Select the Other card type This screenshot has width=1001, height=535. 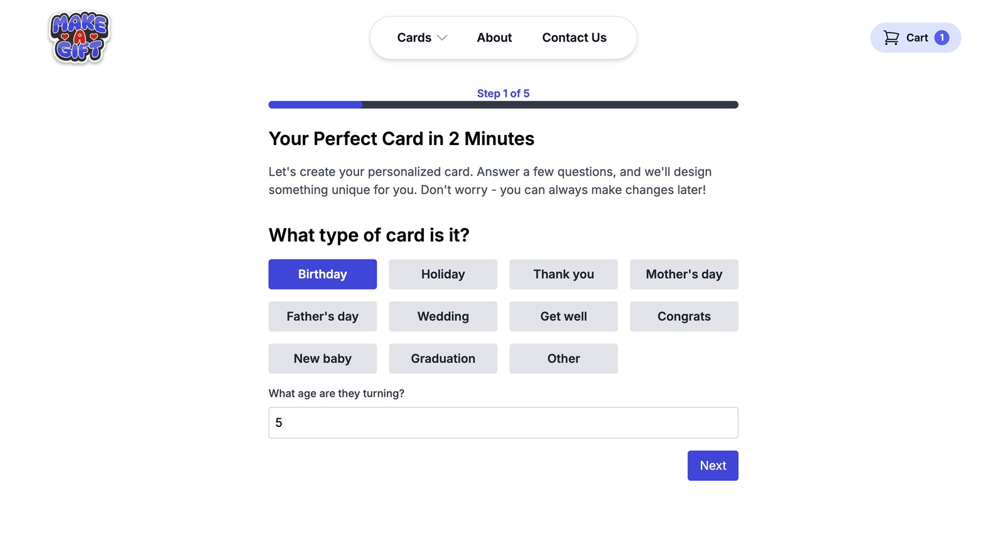pyautogui.click(x=563, y=359)
